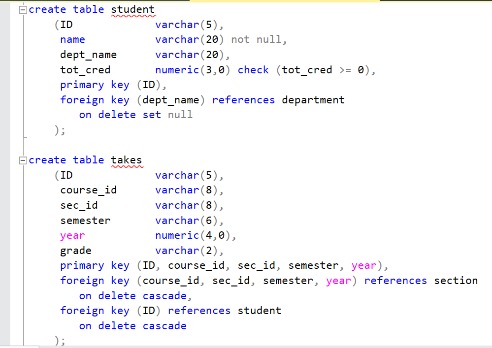Click the pink year column name
The image size is (492, 348).
coord(72,235)
